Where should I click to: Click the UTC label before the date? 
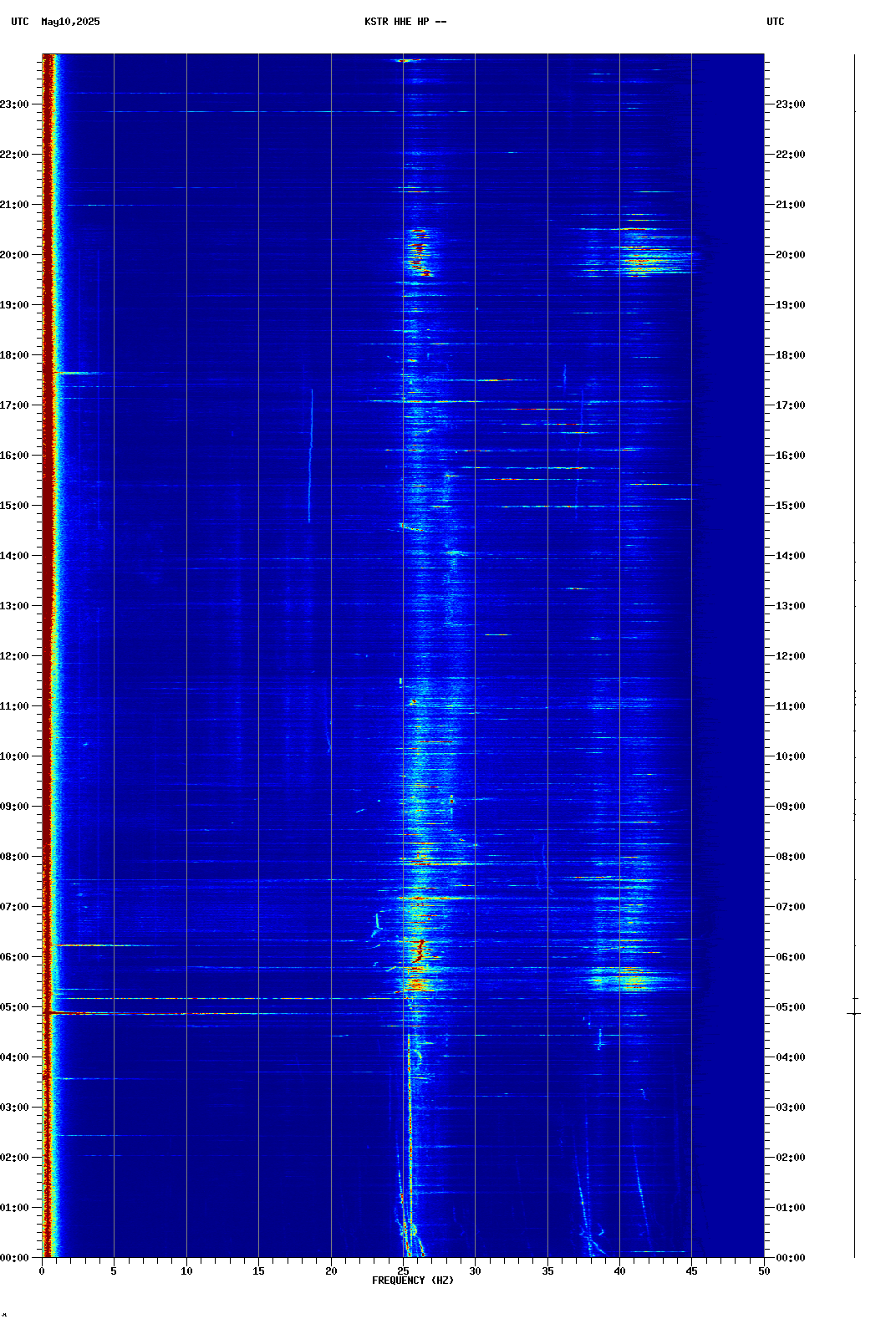20,22
